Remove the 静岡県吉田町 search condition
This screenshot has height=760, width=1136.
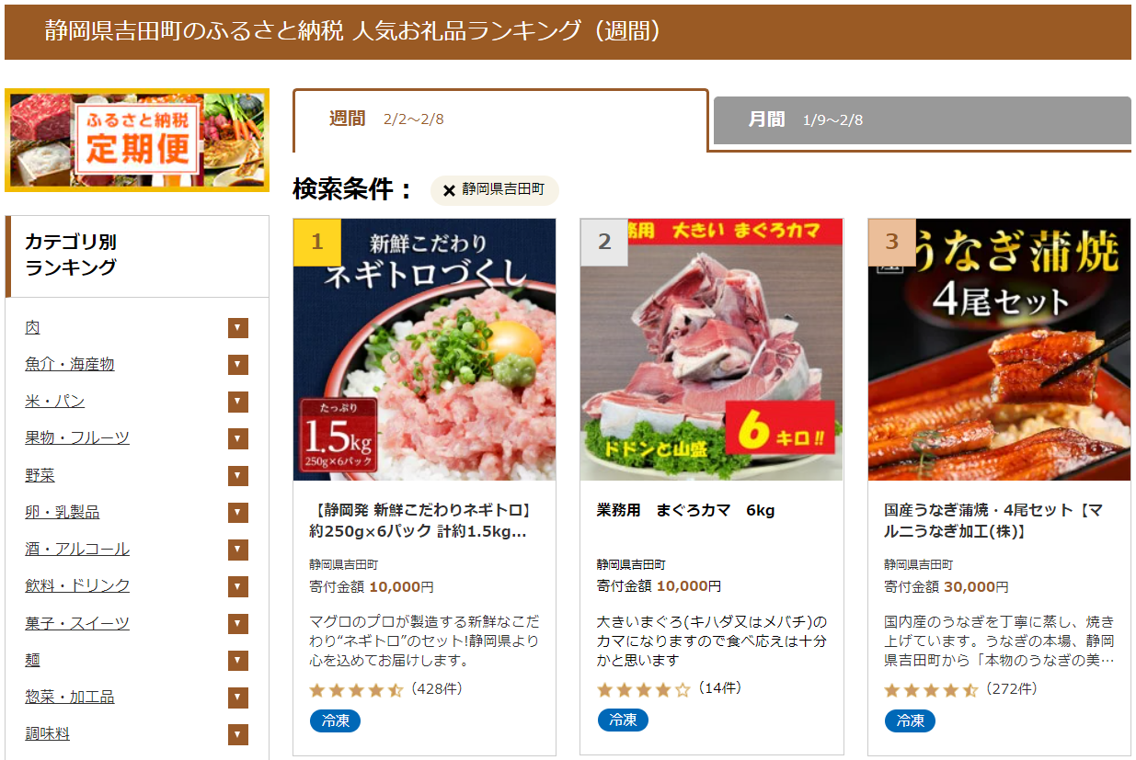[x=449, y=190]
